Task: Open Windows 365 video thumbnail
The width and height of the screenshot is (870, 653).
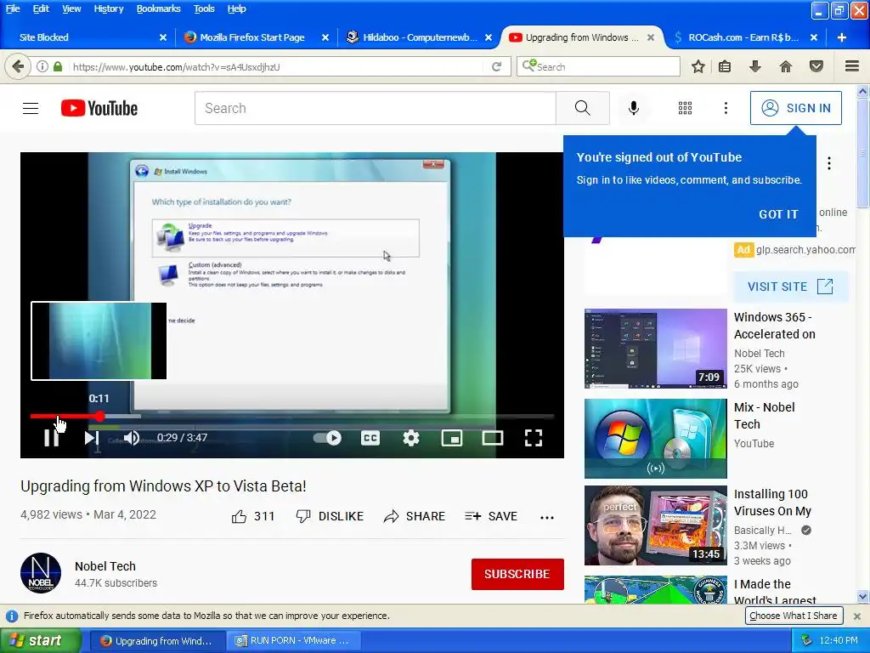Action: 655,349
